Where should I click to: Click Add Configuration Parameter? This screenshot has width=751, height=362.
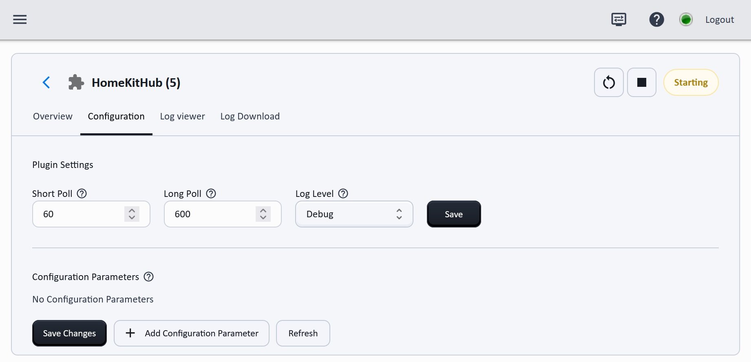click(192, 333)
